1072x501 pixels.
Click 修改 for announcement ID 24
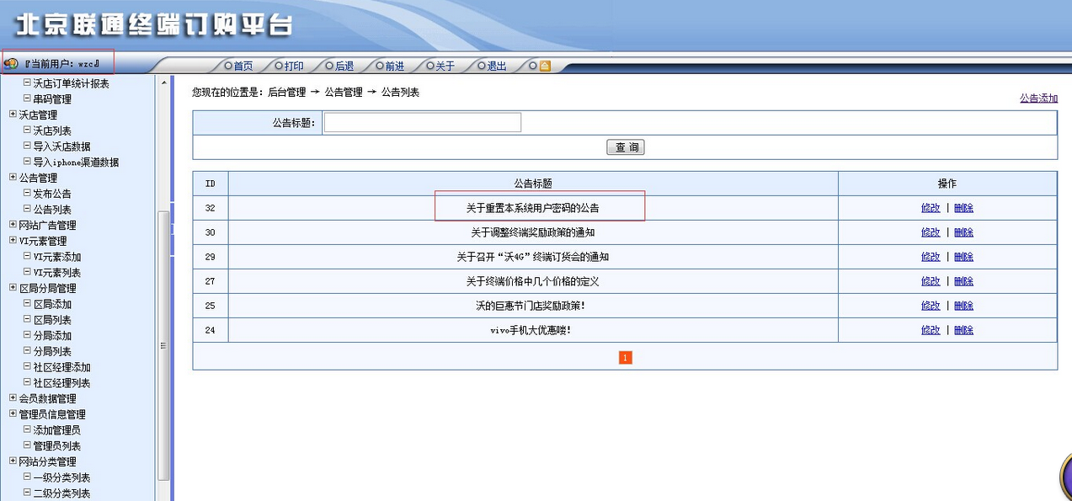(931, 330)
